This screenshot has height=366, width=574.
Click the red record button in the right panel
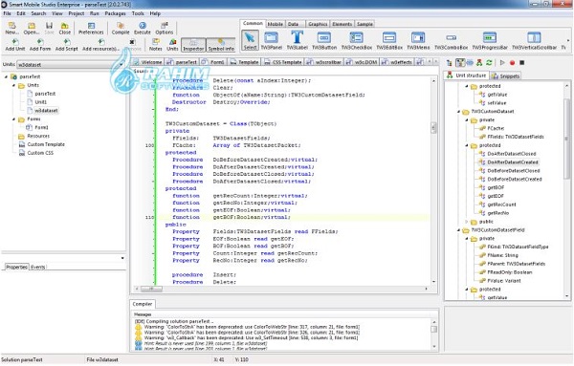click(x=512, y=63)
